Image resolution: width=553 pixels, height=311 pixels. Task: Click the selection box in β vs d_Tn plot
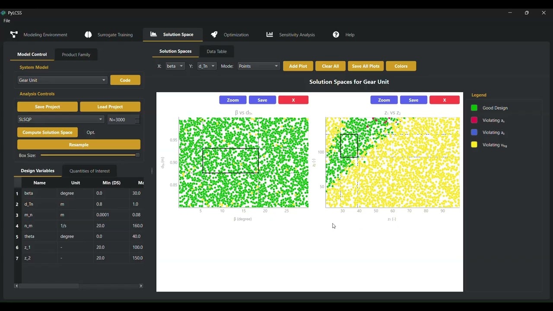[x=231, y=161]
